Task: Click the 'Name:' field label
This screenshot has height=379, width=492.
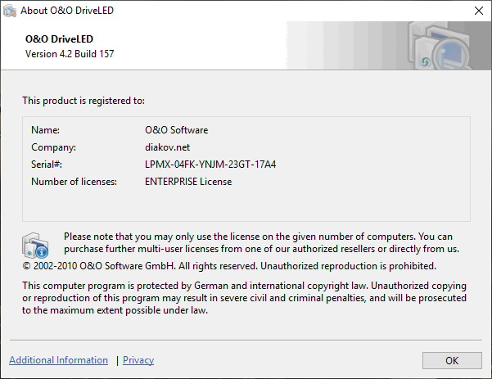Action: tap(46, 130)
